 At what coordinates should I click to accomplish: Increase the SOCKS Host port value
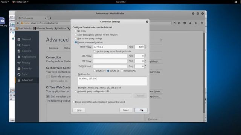pyautogui.click(x=145, y=65)
